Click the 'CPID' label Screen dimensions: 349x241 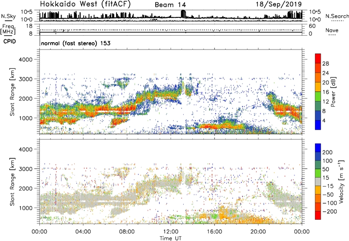click(x=10, y=41)
